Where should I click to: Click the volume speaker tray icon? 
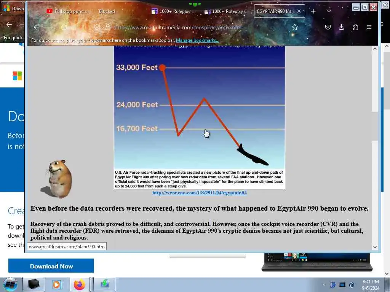352,285
